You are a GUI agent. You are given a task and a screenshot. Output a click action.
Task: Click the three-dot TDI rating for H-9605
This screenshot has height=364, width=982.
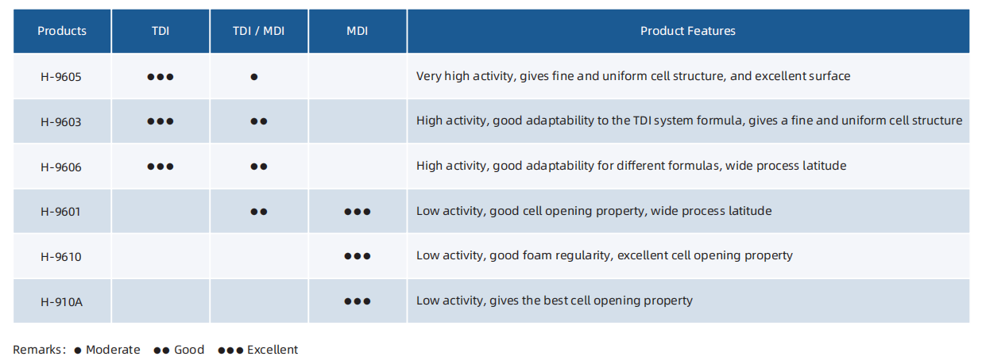[x=160, y=77]
